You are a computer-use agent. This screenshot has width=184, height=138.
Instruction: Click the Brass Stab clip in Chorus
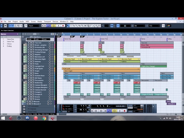[157, 45]
